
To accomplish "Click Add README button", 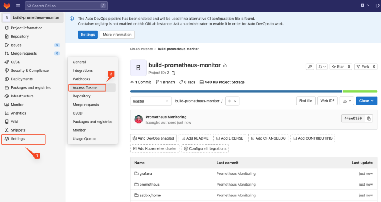I will (195, 138).
